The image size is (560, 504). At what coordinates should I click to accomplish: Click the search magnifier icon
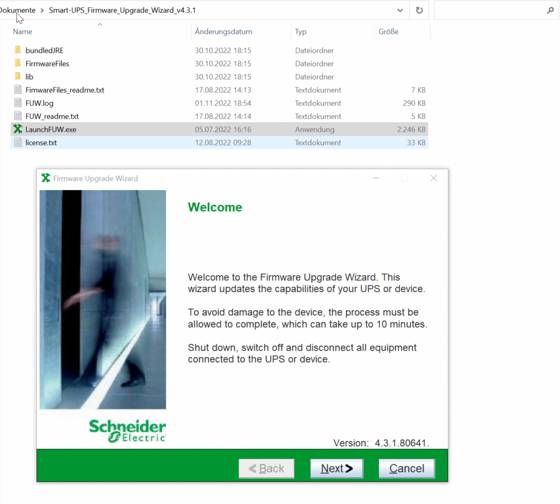(550, 10)
